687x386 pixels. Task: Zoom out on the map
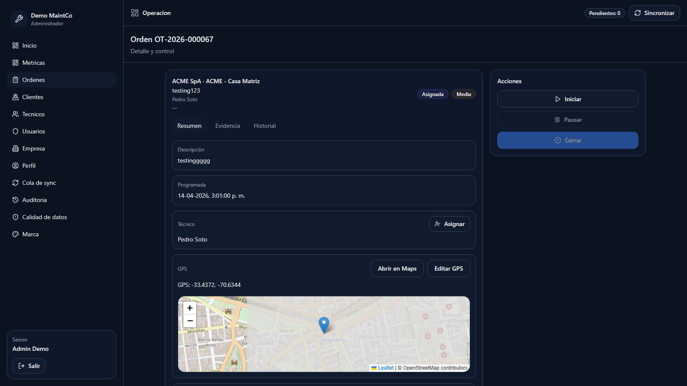coord(190,321)
